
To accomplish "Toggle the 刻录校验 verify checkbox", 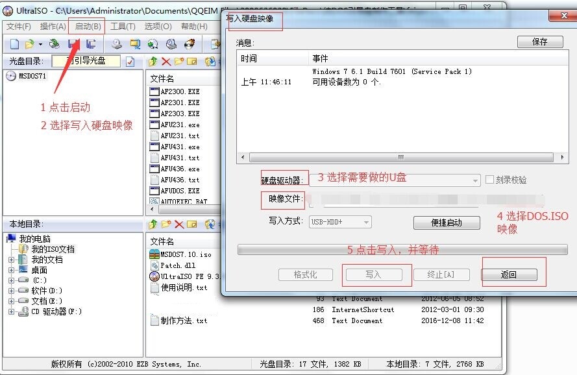I will (x=490, y=180).
